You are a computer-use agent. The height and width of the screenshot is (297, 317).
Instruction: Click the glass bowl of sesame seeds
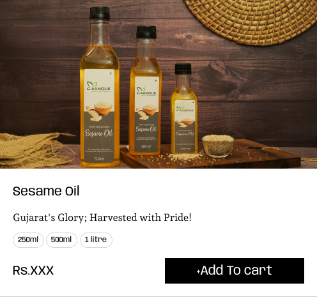pyautogui.click(x=218, y=146)
